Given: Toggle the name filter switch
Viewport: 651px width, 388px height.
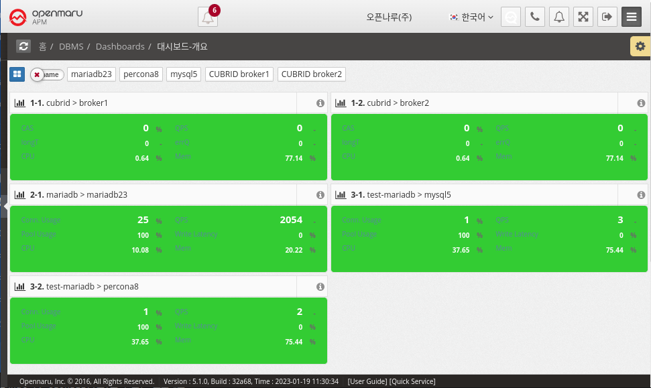Looking at the screenshot, I should [x=47, y=74].
